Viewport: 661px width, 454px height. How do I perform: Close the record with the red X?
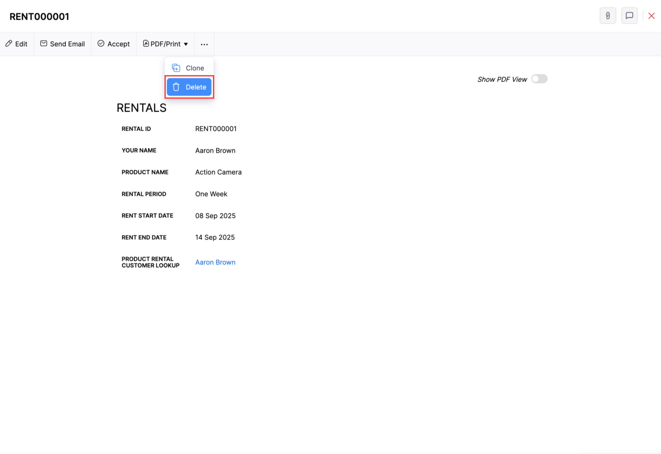tap(651, 16)
